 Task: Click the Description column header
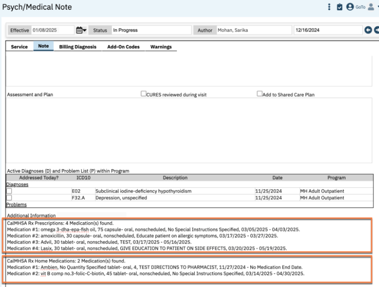click(175, 178)
